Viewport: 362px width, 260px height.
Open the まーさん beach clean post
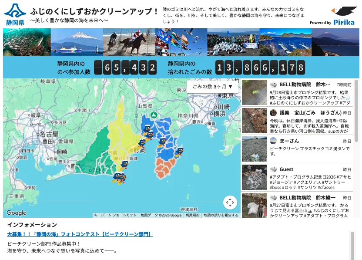297,149
